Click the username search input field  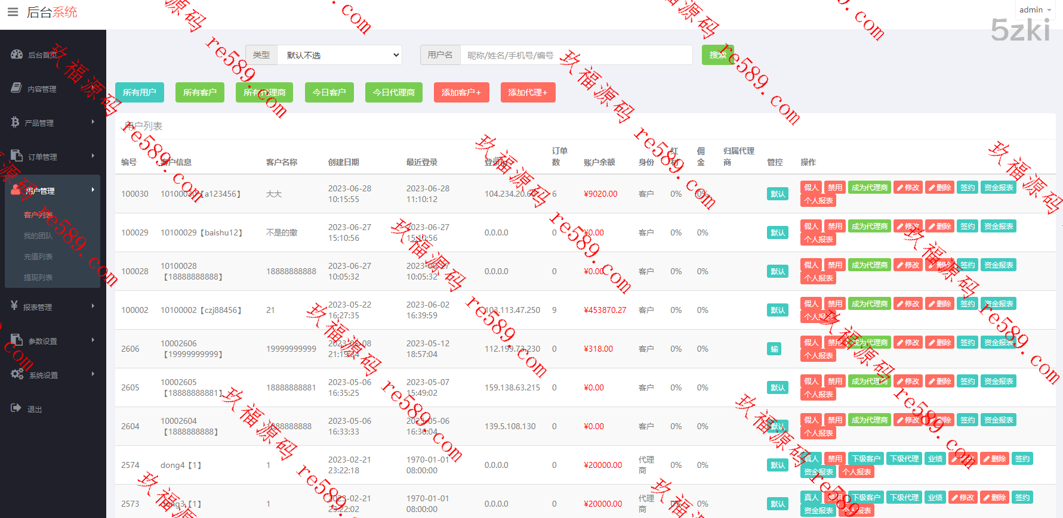(576, 55)
